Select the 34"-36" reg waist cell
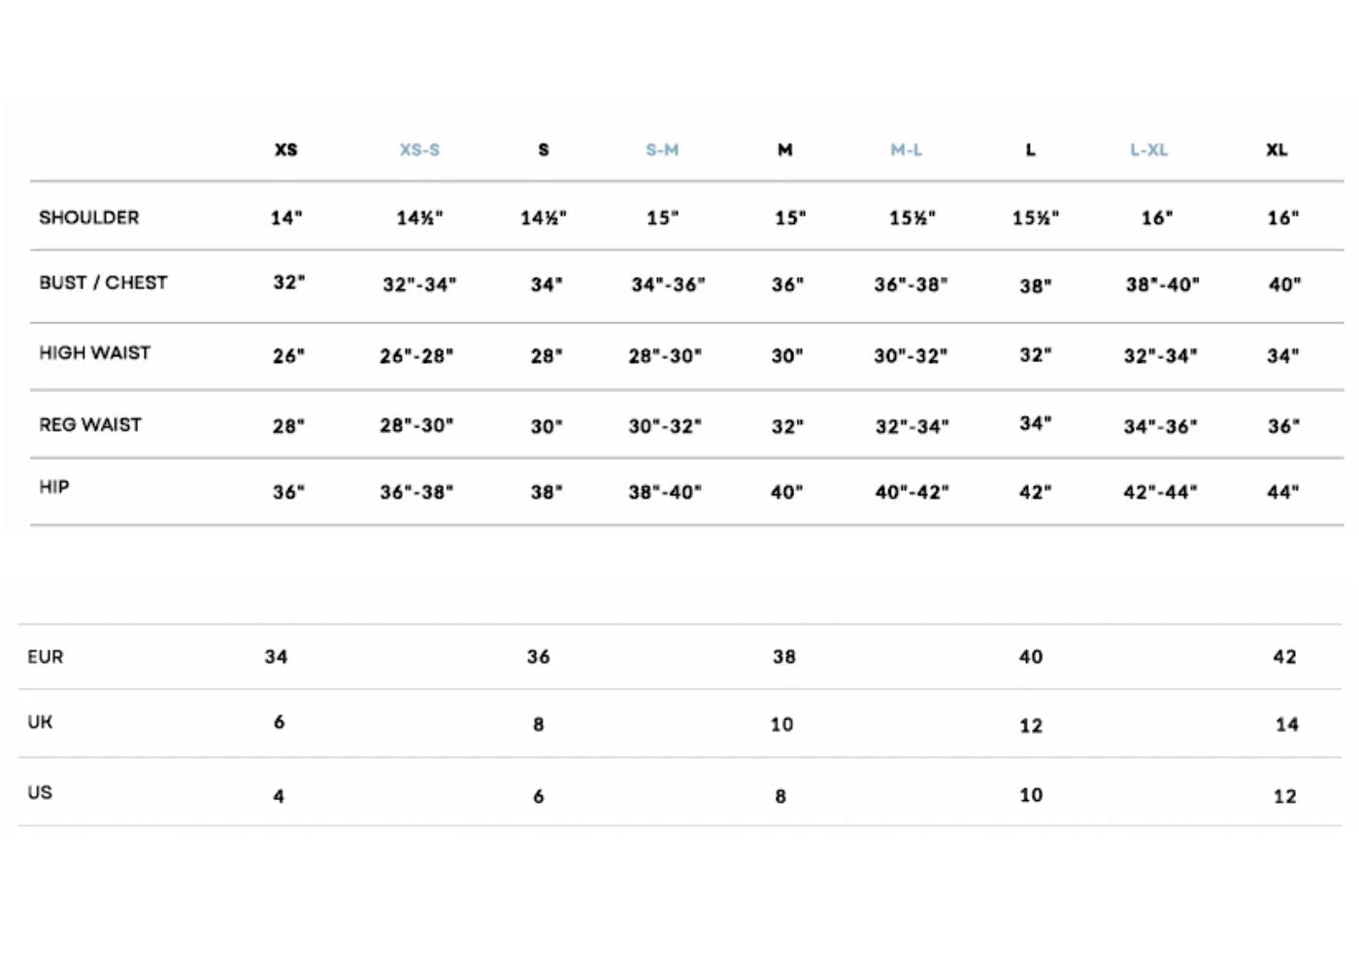1359x971 pixels. pos(1160,426)
